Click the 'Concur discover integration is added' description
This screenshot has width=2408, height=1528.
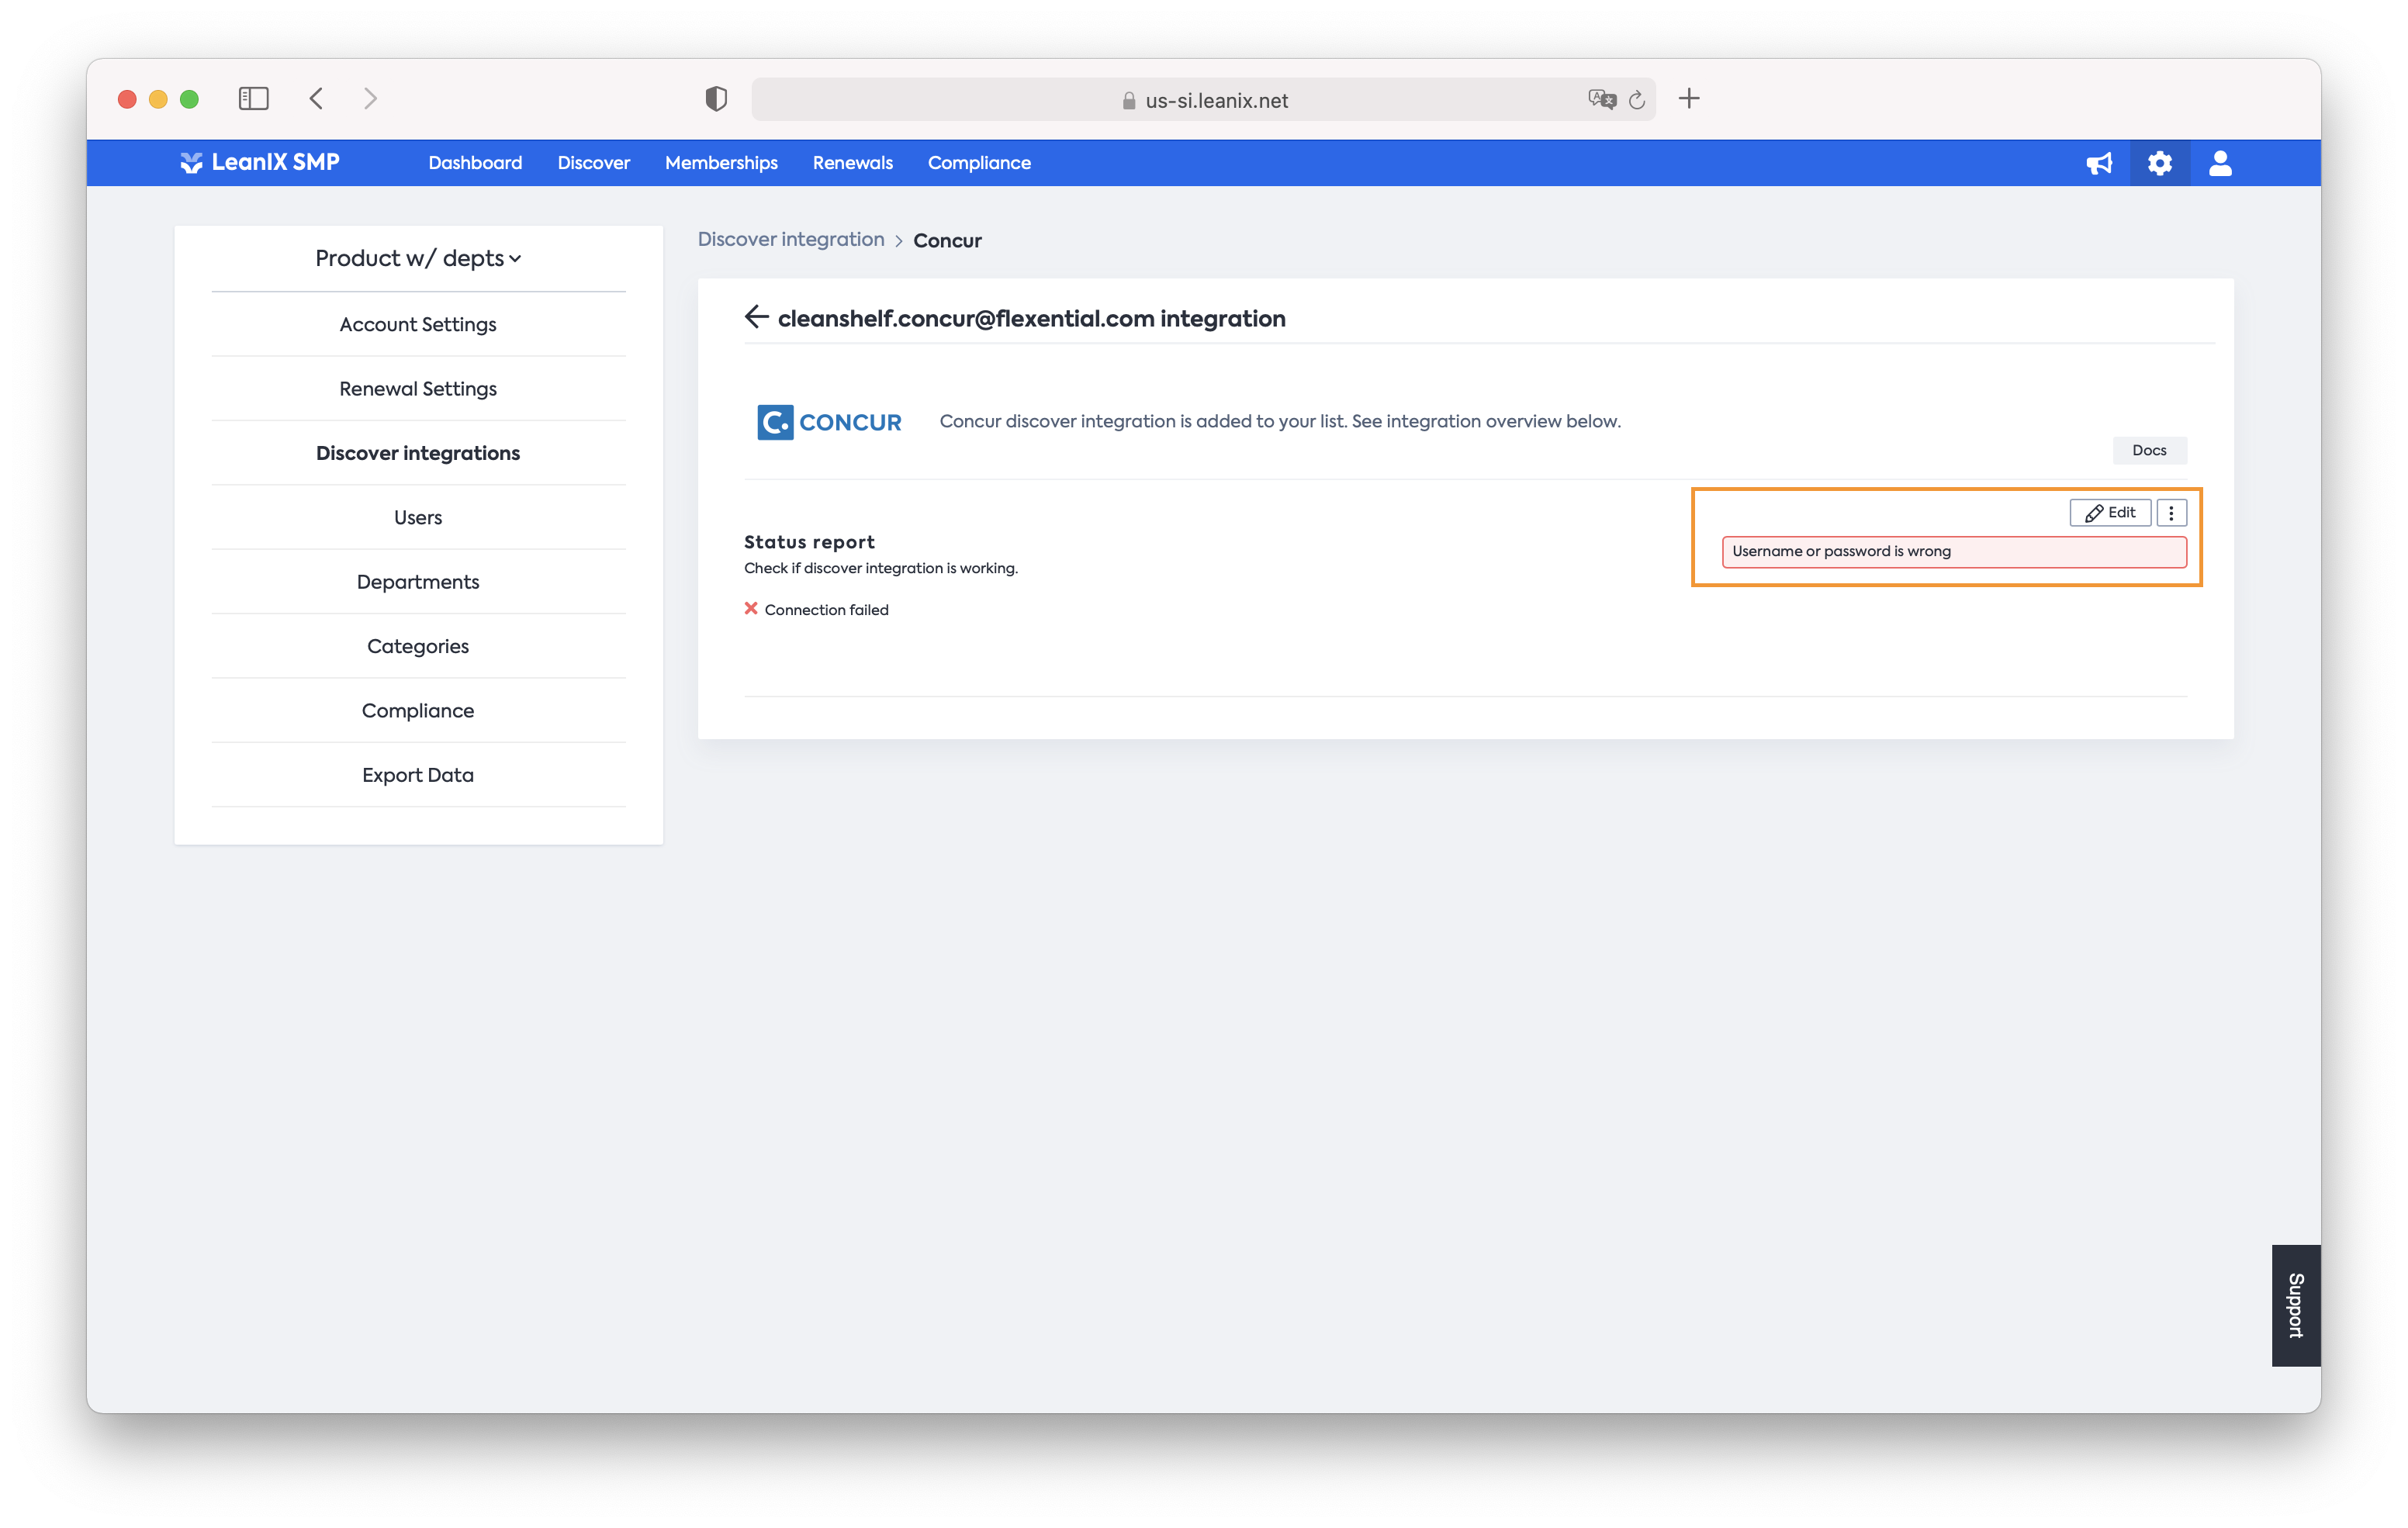1280,421
